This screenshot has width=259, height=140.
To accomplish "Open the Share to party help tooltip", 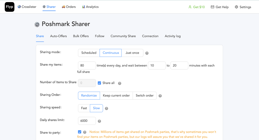I will [85, 132].
